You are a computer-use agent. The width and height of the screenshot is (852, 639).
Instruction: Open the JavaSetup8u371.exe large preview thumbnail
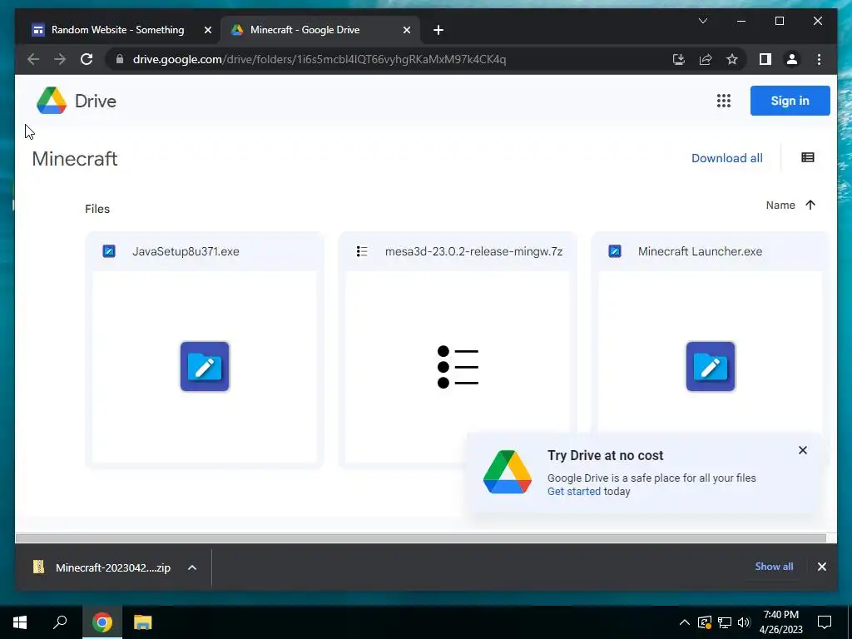205,367
